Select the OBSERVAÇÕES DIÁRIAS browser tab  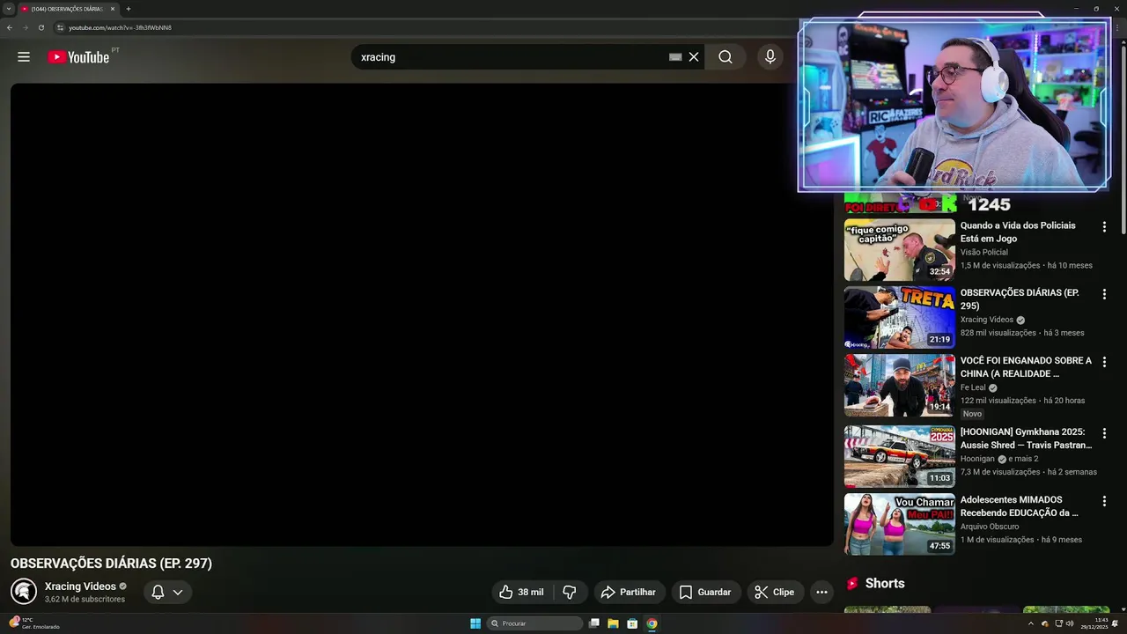(x=68, y=9)
